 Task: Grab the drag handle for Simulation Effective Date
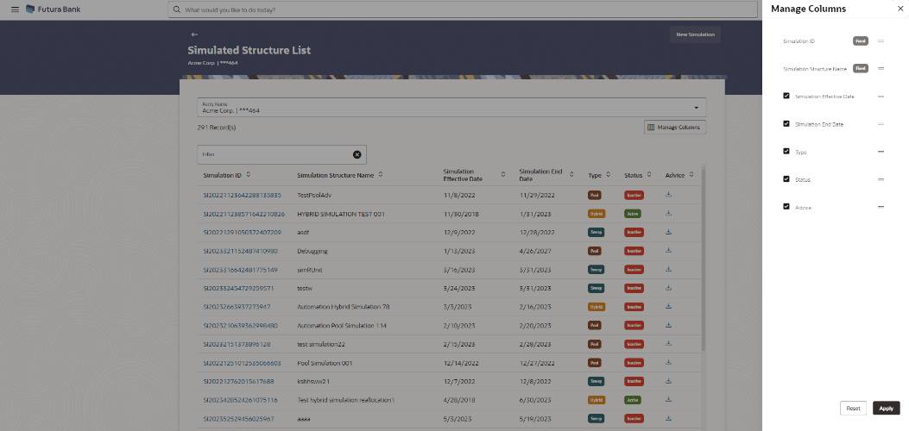click(x=881, y=96)
